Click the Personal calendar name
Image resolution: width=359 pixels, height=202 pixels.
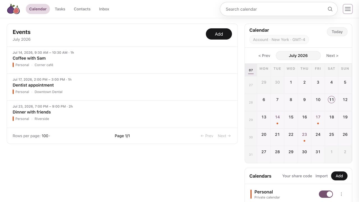[264, 192]
